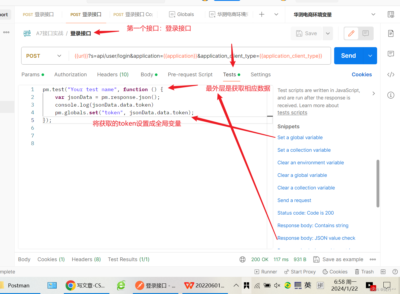Open the documentation icon in right sidebar
This screenshot has height=294, width=400.
tap(391, 33)
